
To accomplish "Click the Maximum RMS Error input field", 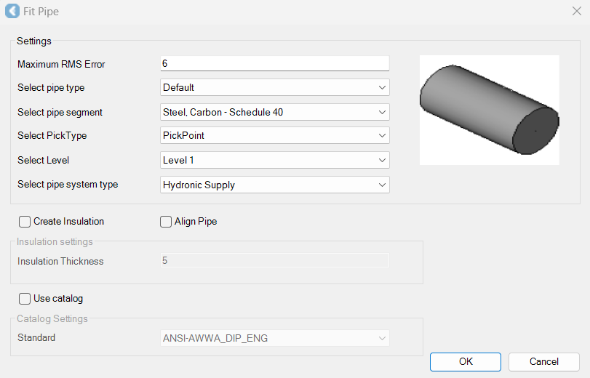I will [274, 64].
